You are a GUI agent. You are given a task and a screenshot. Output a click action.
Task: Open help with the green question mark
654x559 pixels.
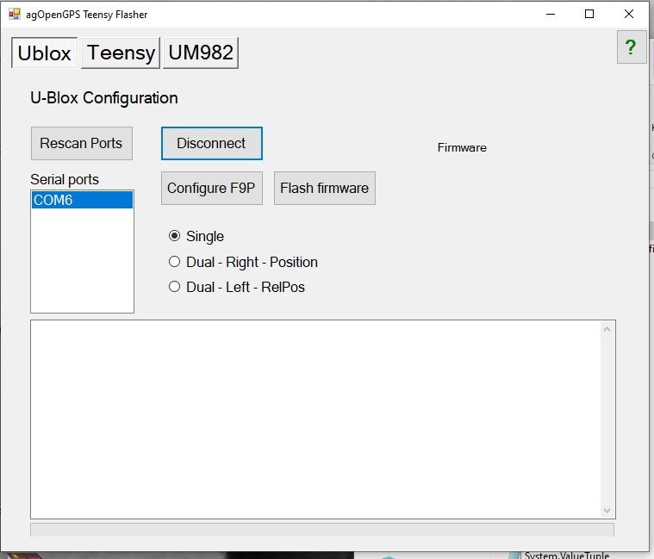pos(631,47)
